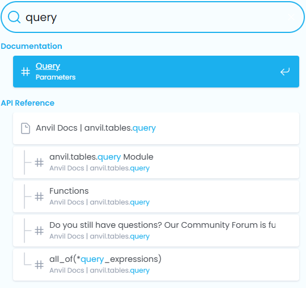Open the highlighted Query Parameters result
Screen dimensions: 306x288
point(156,72)
